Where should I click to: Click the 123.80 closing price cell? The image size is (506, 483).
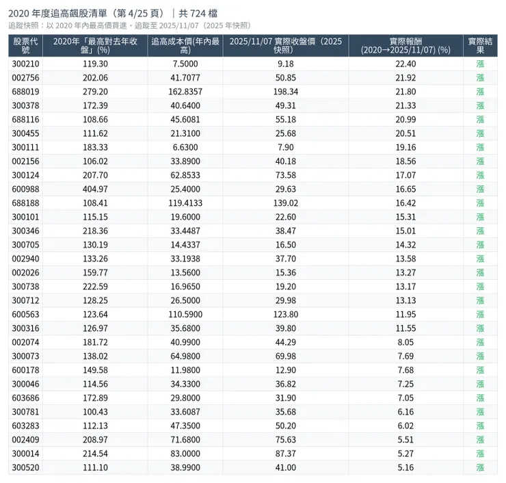pyautogui.click(x=286, y=314)
